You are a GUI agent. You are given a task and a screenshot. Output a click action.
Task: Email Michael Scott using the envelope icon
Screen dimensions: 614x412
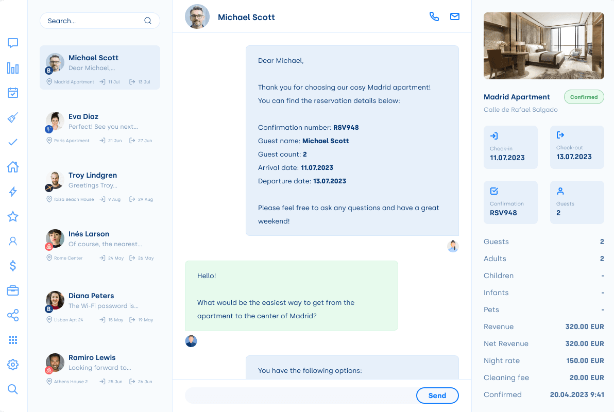coord(455,16)
